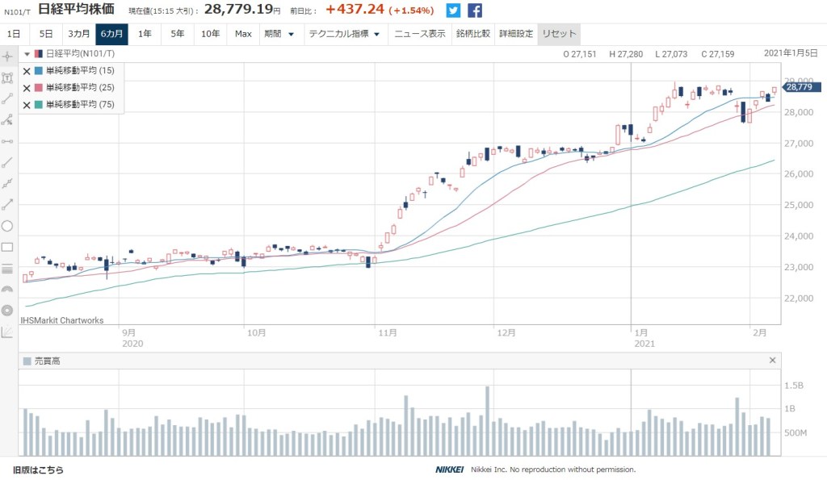Screen dimensions: 827x480
Task: Click the teal 75-day average color swatch
Action: pos(39,105)
